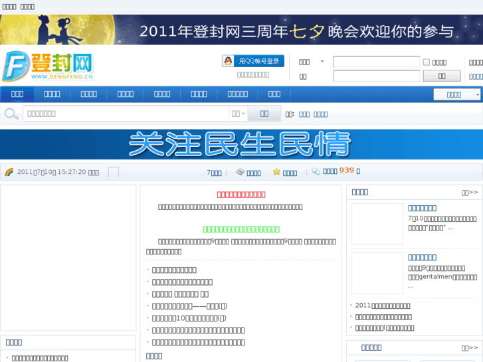Click the magnifier icon beside the search box
This screenshot has height=362, width=483.
click(11, 114)
